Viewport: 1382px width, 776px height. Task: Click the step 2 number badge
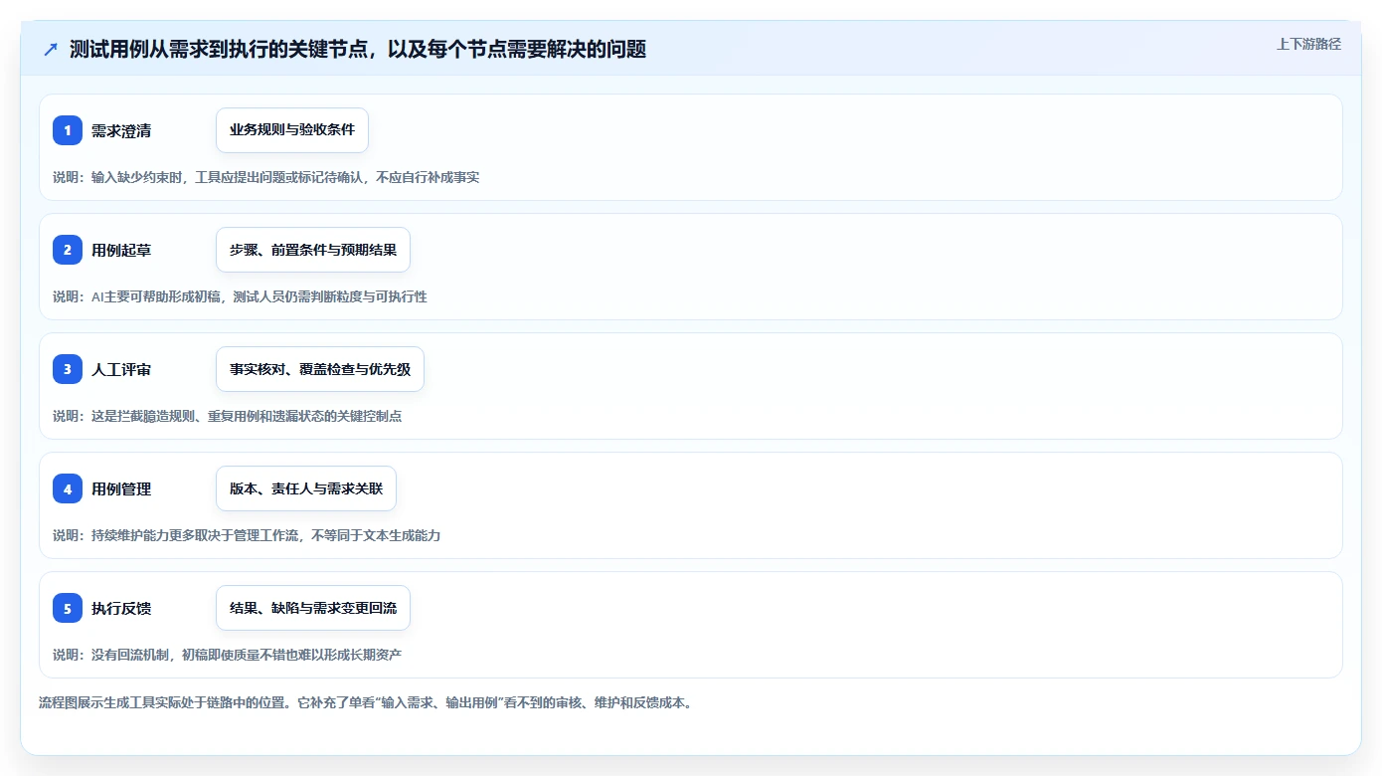[68, 250]
